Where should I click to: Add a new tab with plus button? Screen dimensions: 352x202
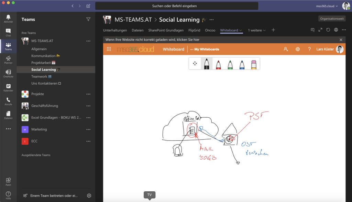(x=273, y=30)
